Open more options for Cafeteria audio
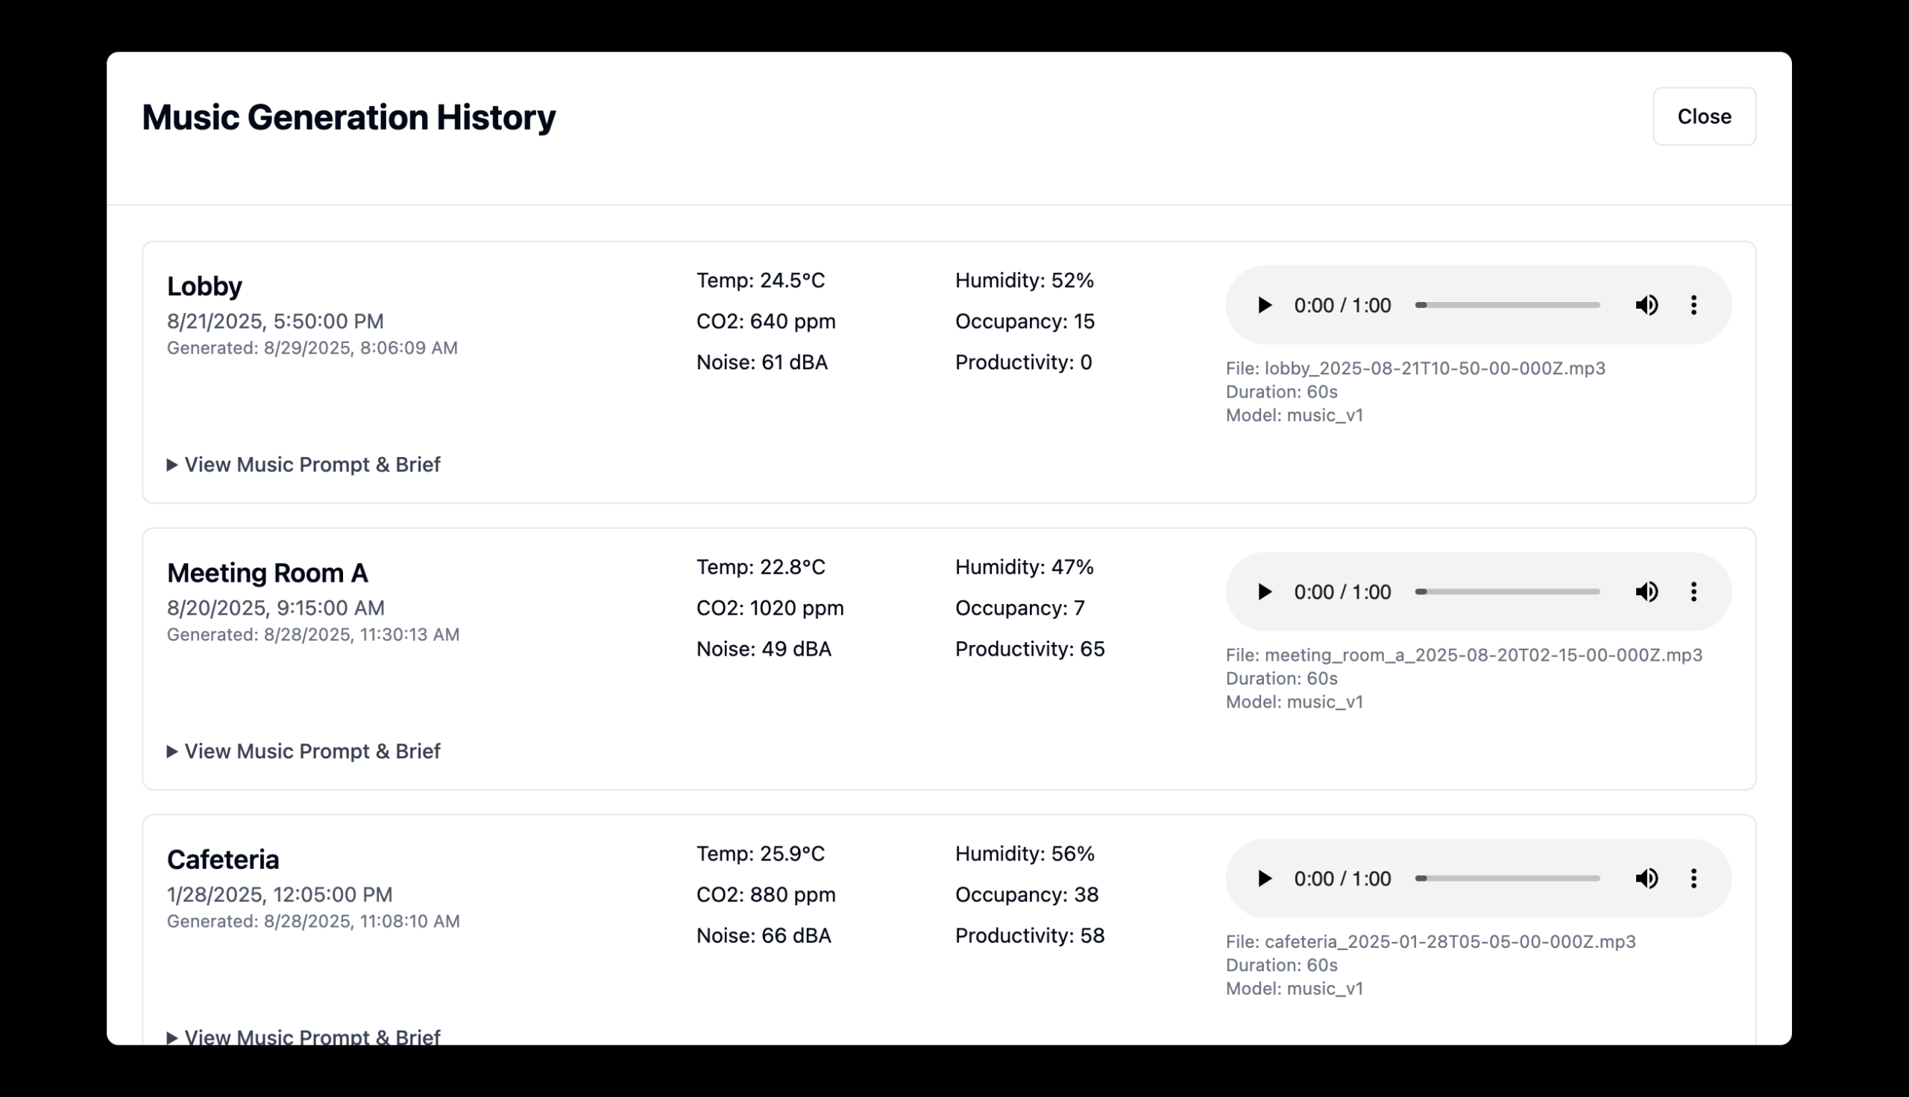 pos(1693,878)
